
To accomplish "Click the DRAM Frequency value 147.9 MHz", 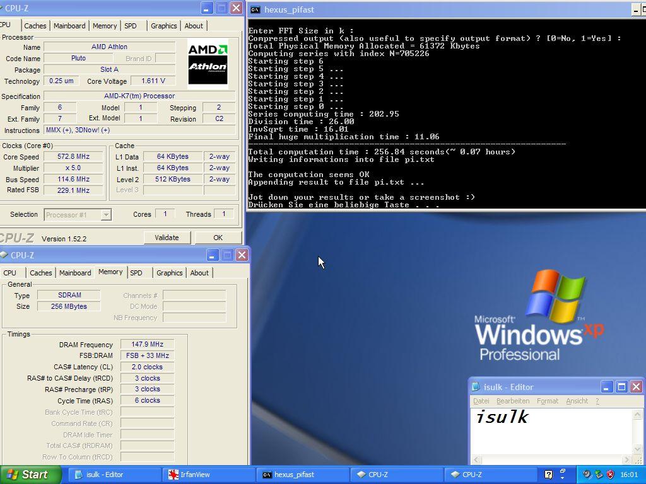I will pos(147,344).
